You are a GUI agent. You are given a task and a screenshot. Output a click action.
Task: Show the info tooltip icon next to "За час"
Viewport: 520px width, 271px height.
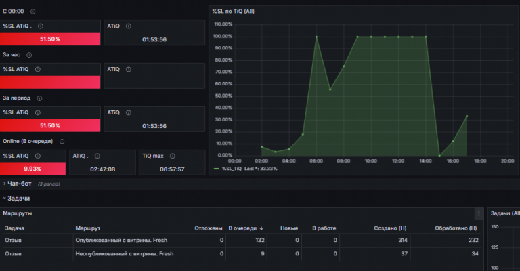click(x=29, y=55)
